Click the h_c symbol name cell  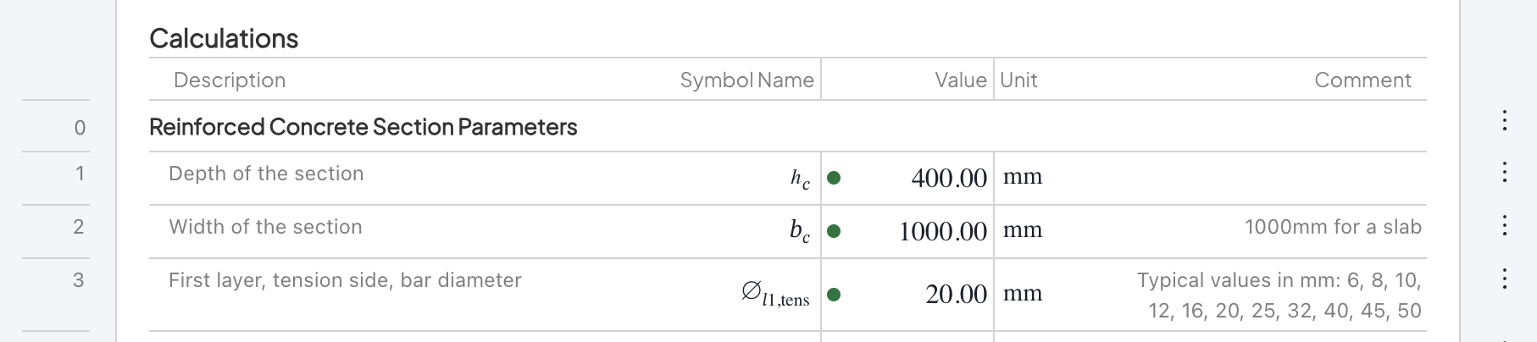point(800,179)
